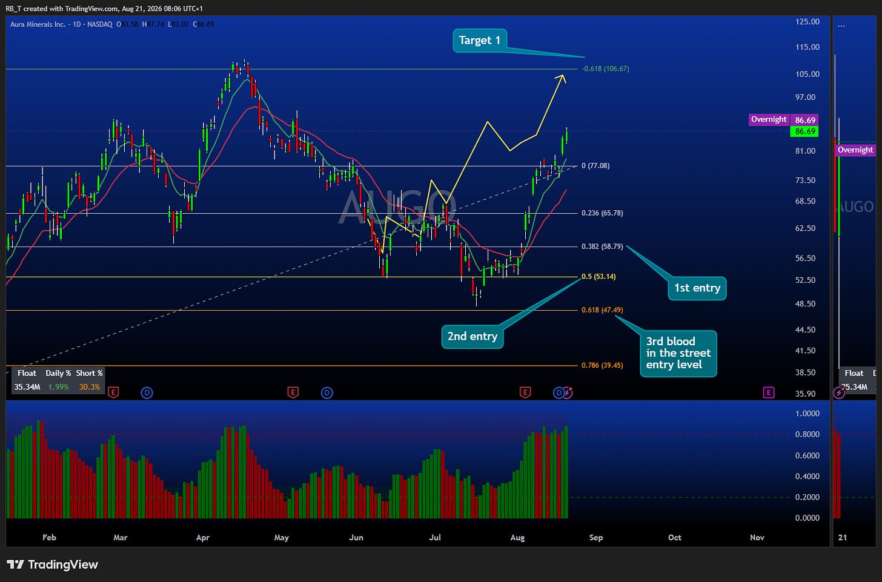This screenshot has height=582, width=882.
Task: Click the blue dividend marker in early March
Action: point(147,392)
